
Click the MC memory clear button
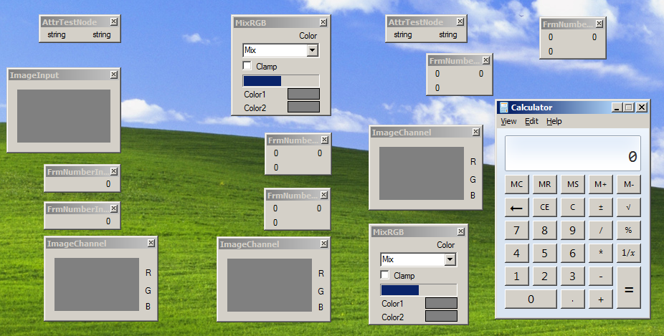[516, 185]
